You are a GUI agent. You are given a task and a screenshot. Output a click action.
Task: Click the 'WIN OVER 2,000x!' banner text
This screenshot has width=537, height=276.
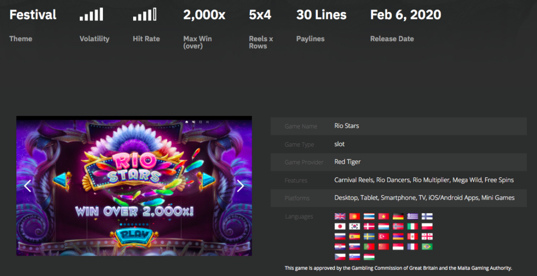(x=134, y=211)
